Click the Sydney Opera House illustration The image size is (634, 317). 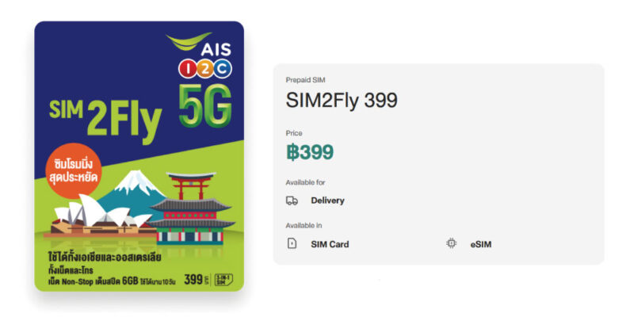point(98,216)
